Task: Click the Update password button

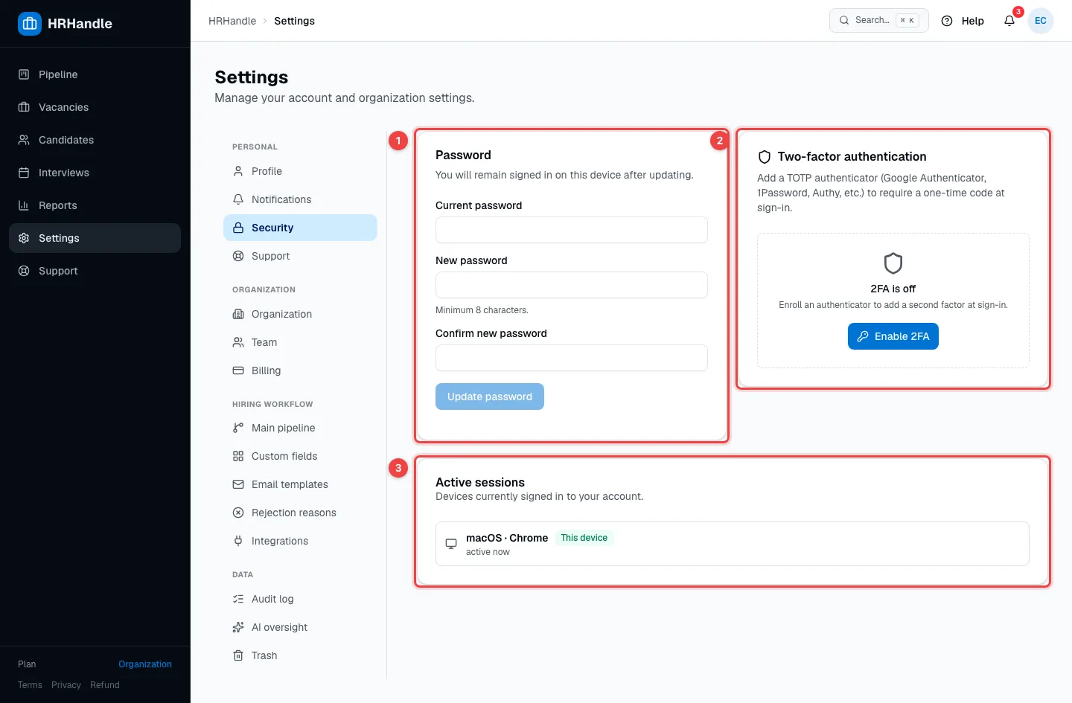Action: (490, 397)
